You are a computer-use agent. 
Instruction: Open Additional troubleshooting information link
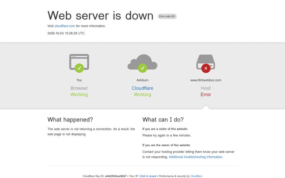point(196,157)
